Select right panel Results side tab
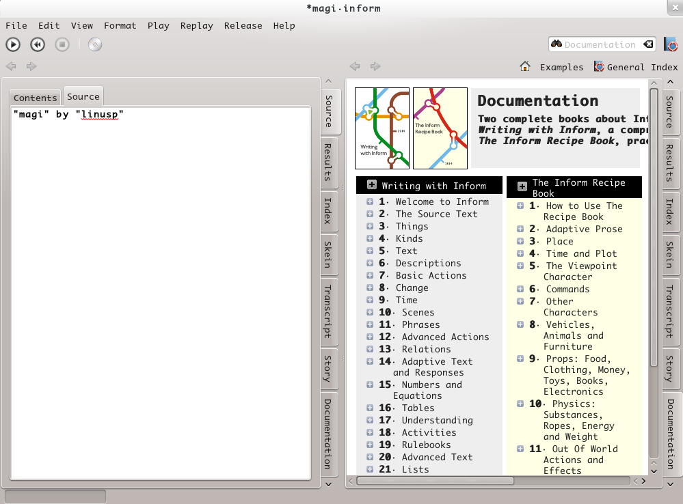Screen dimensions: 683x504 [671, 163]
